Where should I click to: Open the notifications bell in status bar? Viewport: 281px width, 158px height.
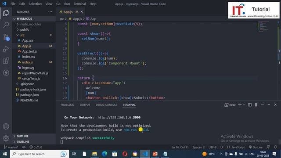(x=276, y=147)
